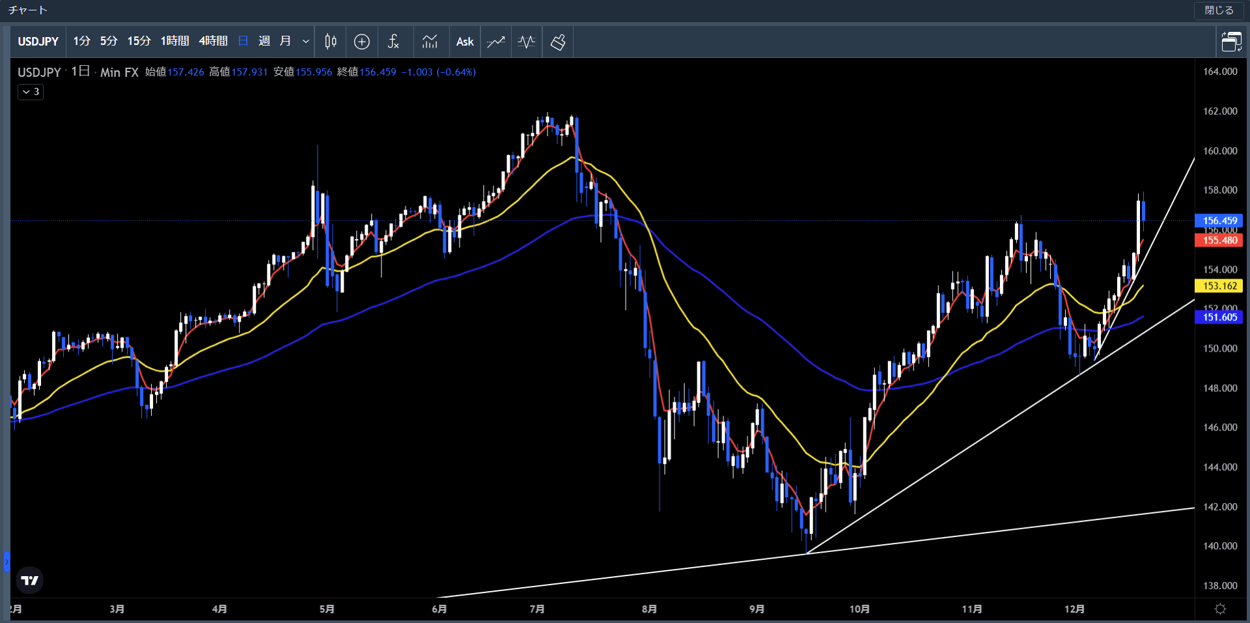Click the 164.000 price axis label

pyautogui.click(x=1220, y=72)
